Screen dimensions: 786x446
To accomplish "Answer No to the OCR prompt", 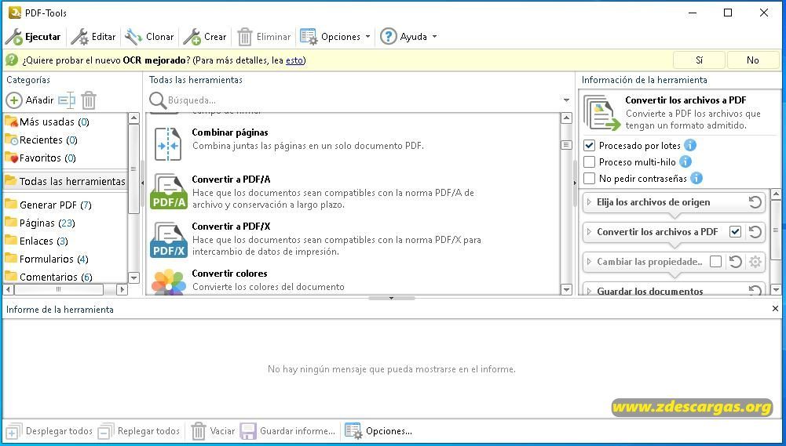I will [x=752, y=60].
